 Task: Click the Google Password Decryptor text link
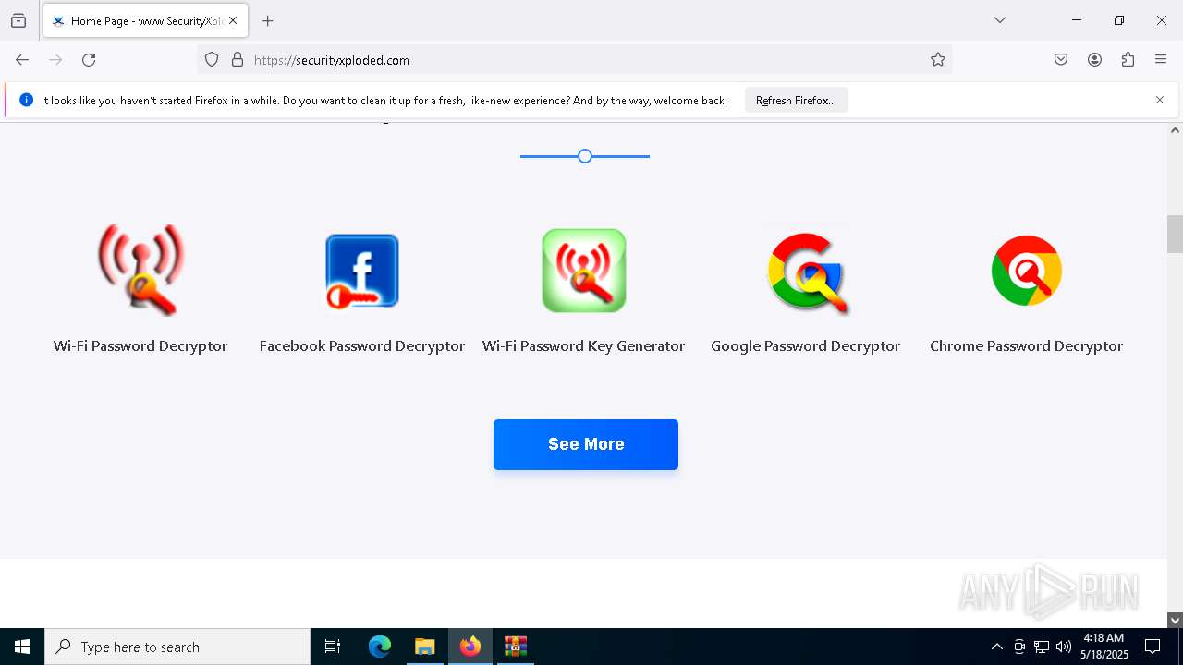coord(805,345)
